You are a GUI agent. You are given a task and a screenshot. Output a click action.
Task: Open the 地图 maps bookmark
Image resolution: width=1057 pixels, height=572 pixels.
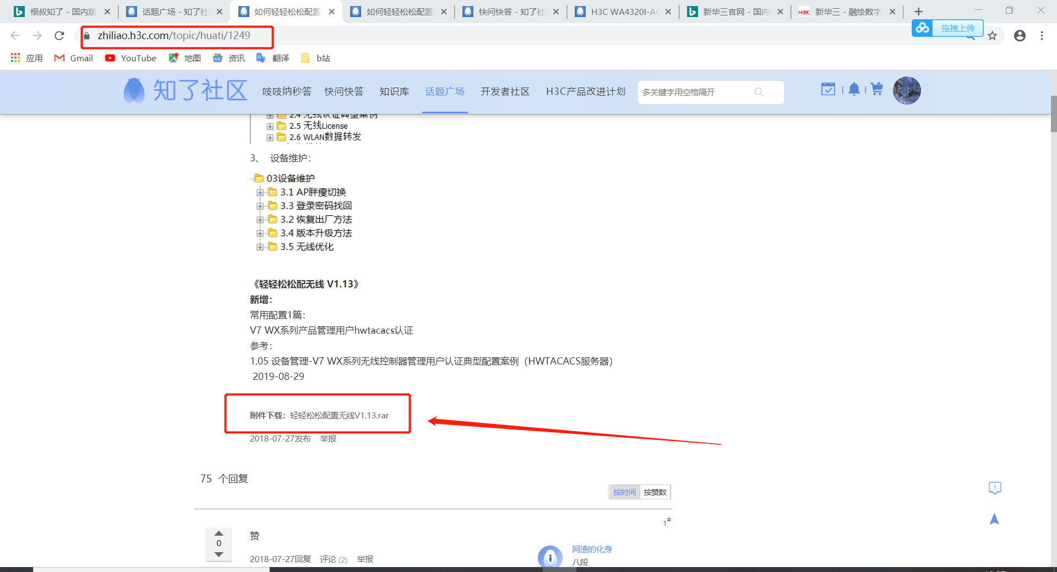pyautogui.click(x=185, y=58)
